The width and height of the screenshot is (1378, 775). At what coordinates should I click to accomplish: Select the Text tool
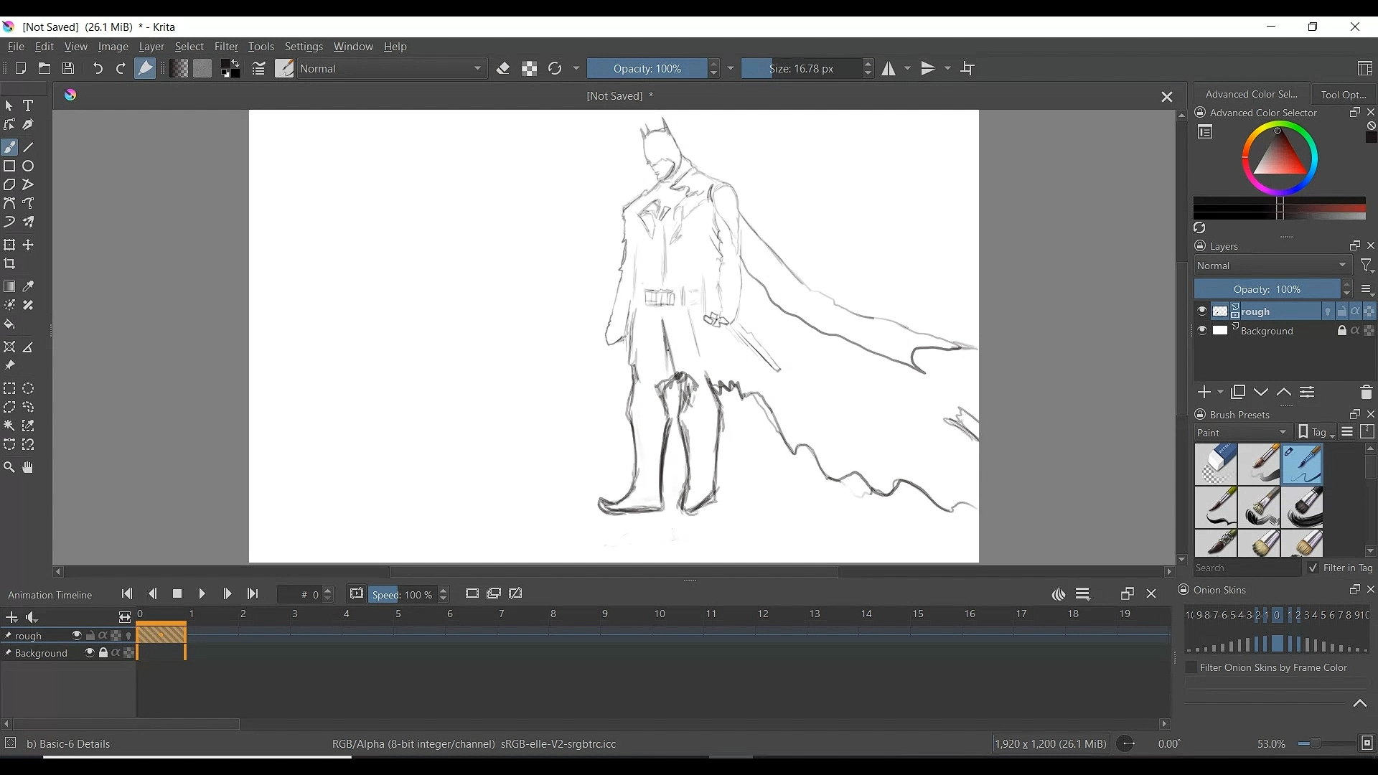tap(29, 106)
